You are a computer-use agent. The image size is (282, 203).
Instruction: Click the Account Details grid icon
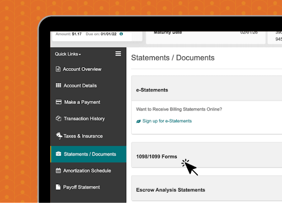point(58,85)
